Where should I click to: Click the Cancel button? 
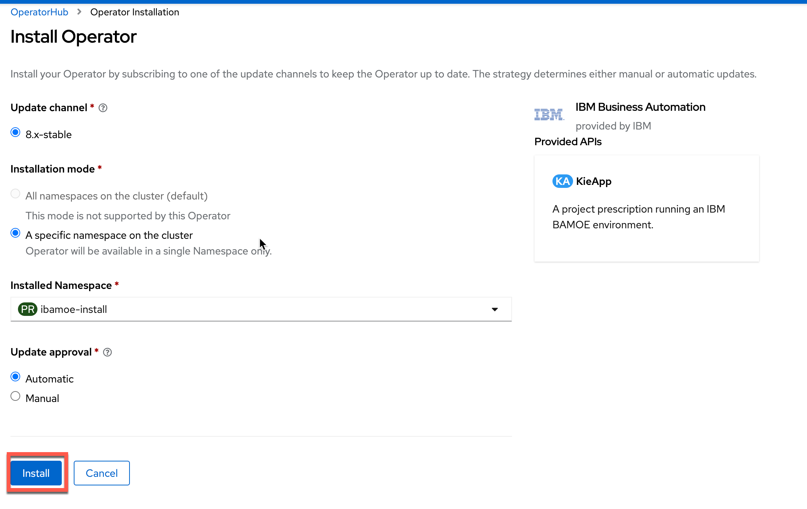coord(102,473)
